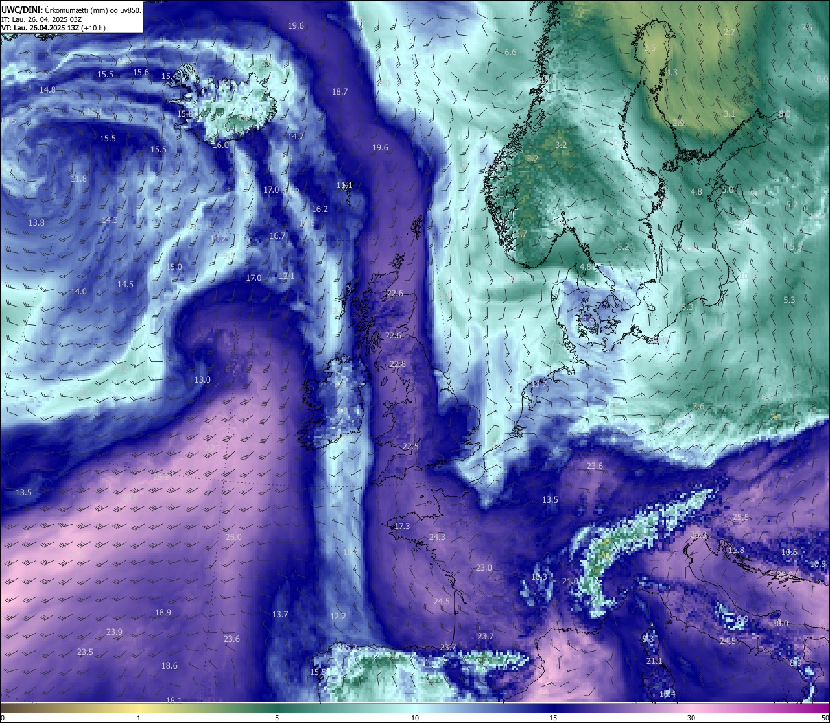Select the 25.5 value label
The height and width of the screenshot is (723, 830).
click(x=741, y=517)
